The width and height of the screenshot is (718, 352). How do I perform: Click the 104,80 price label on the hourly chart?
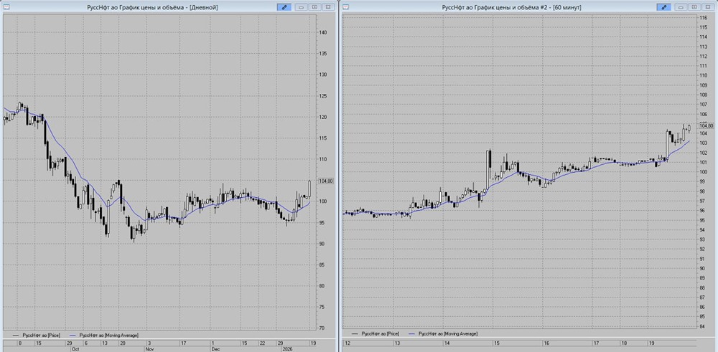(706, 125)
